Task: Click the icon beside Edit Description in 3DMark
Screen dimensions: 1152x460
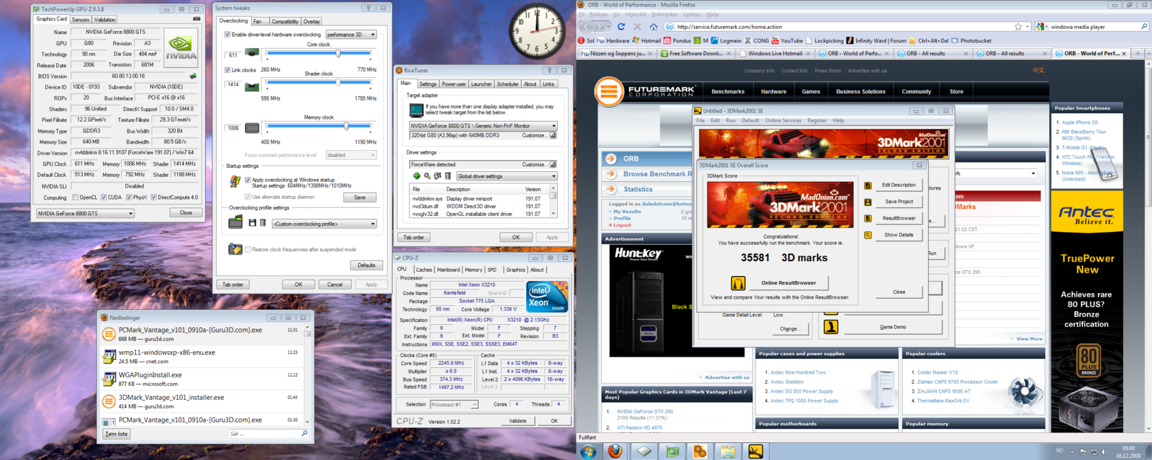Action: click(867, 185)
